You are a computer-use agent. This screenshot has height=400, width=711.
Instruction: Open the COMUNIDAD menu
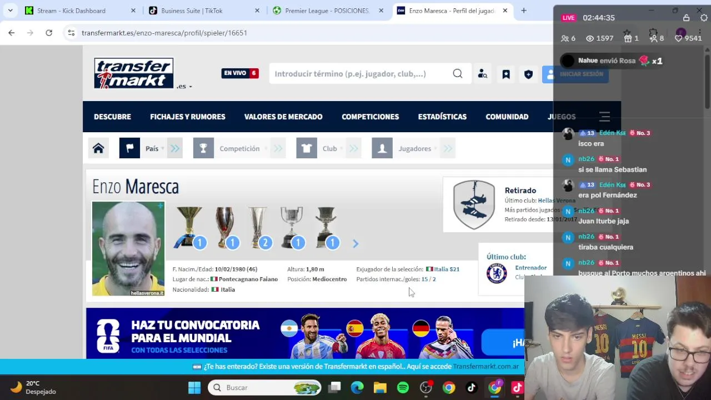[507, 117]
